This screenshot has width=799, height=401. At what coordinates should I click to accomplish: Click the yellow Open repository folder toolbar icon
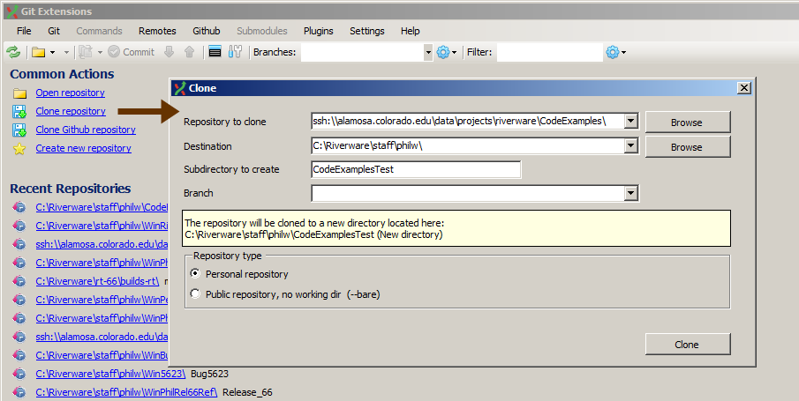[x=39, y=52]
